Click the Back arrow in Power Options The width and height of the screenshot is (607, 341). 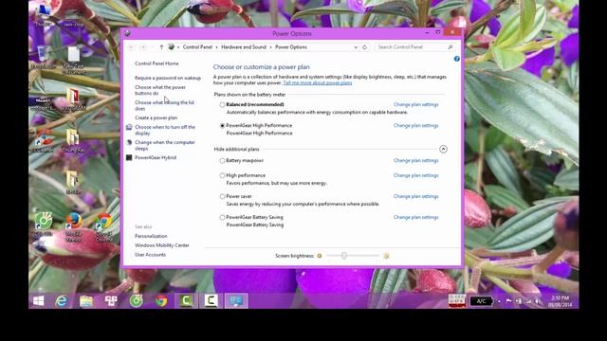pyautogui.click(x=131, y=47)
